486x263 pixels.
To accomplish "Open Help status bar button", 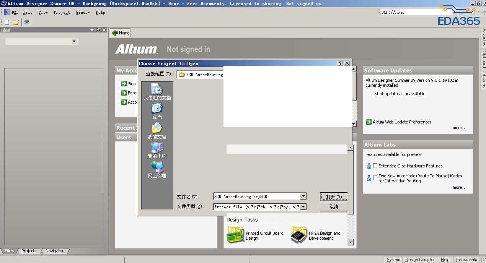I will (445, 260).
